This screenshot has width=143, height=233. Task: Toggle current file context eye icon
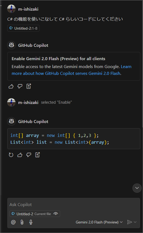56,214
